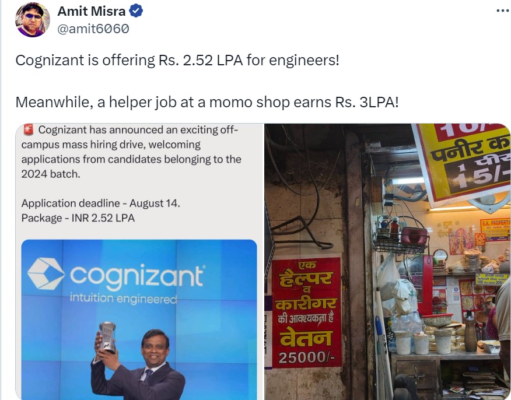Click the R.K. Properties sticker in shop
The width and height of the screenshot is (511, 400).
pyautogui.click(x=495, y=230)
